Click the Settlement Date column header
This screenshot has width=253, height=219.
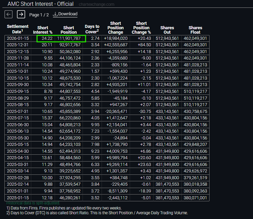point(18,29)
